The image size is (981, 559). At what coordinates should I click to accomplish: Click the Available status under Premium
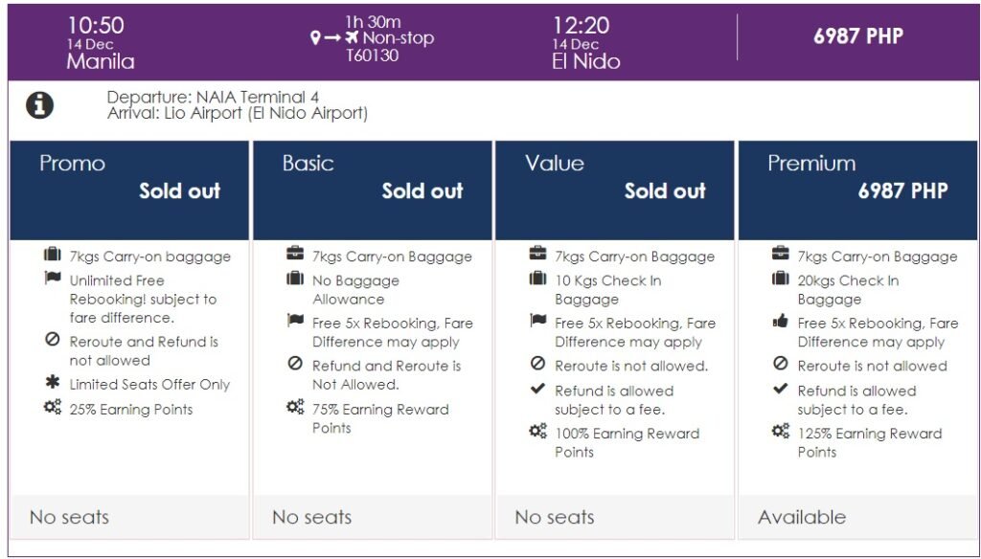[x=802, y=517]
